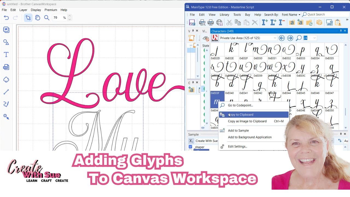The height and width of the screenshot is (197, 350).
Task: Pin the Sample panel
Action: (x=341, y=134)
